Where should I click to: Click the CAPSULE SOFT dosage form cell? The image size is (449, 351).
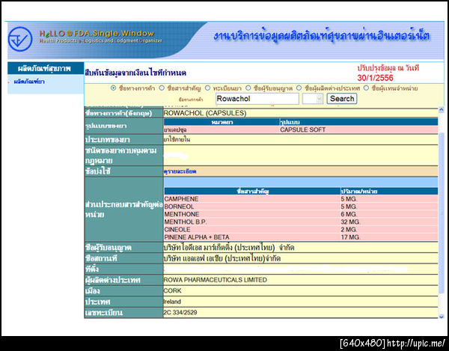pyautogui.click(x=358, y=129)
